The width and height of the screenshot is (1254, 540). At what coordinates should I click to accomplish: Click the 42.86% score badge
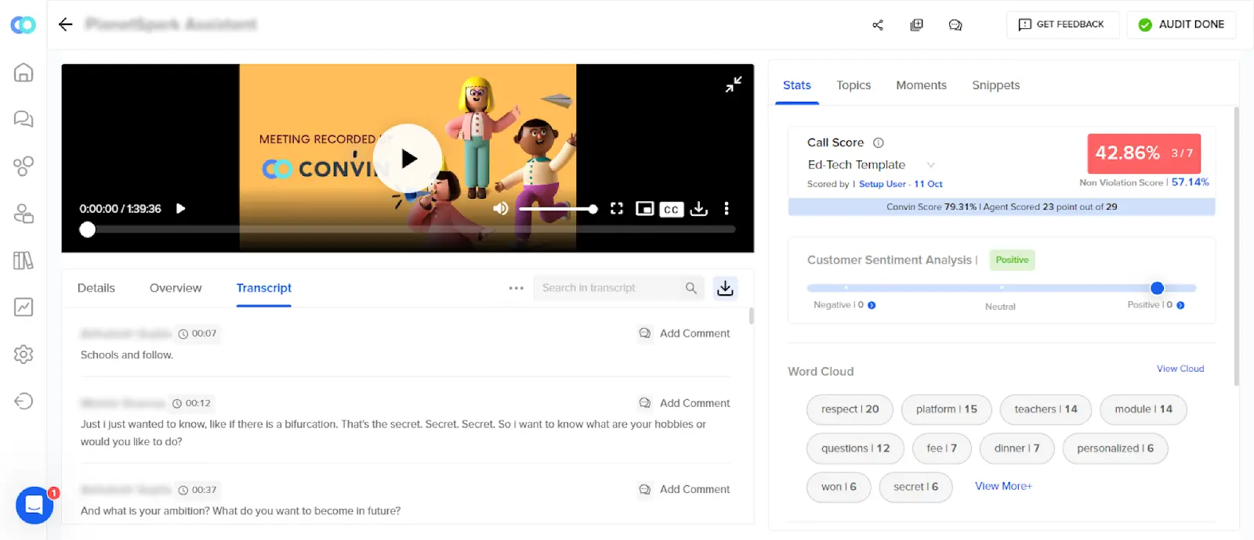(1144, 153)
